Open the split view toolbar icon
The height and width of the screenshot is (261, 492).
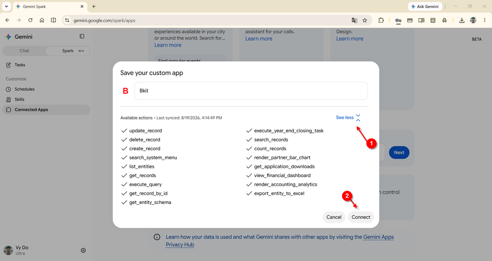pyautogui.click(x=53, y=20)
